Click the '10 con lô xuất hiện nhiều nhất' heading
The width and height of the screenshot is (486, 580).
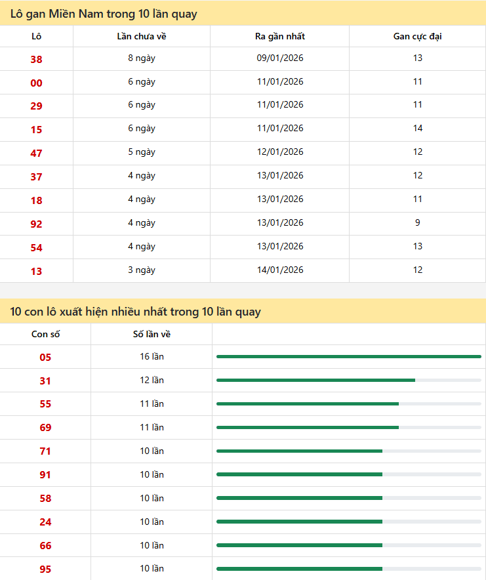coord(136,312)
